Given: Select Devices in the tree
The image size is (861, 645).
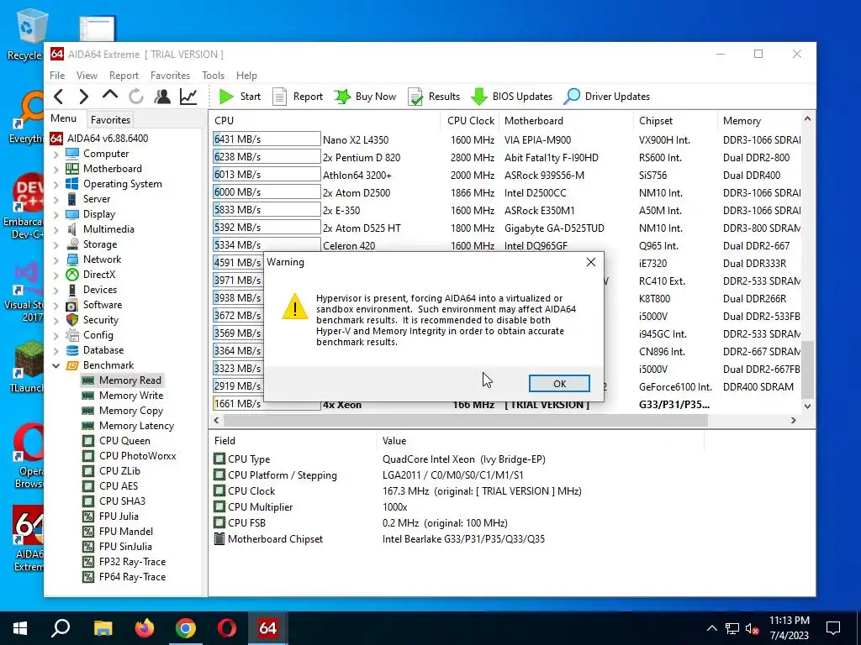Looking at the screenshot, I should click(x=92, y=290).
